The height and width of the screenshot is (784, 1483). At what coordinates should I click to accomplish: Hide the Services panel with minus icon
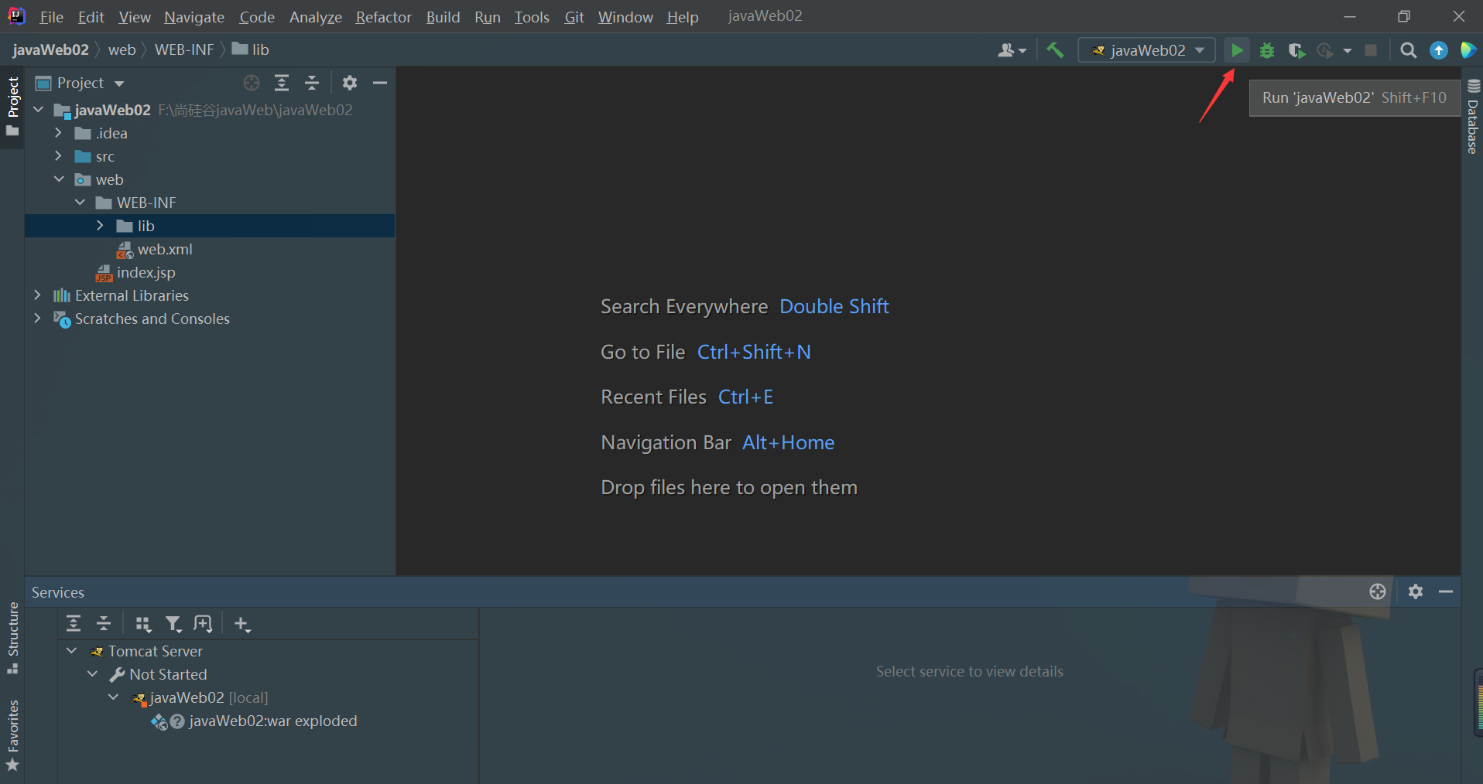point(1446,591)
